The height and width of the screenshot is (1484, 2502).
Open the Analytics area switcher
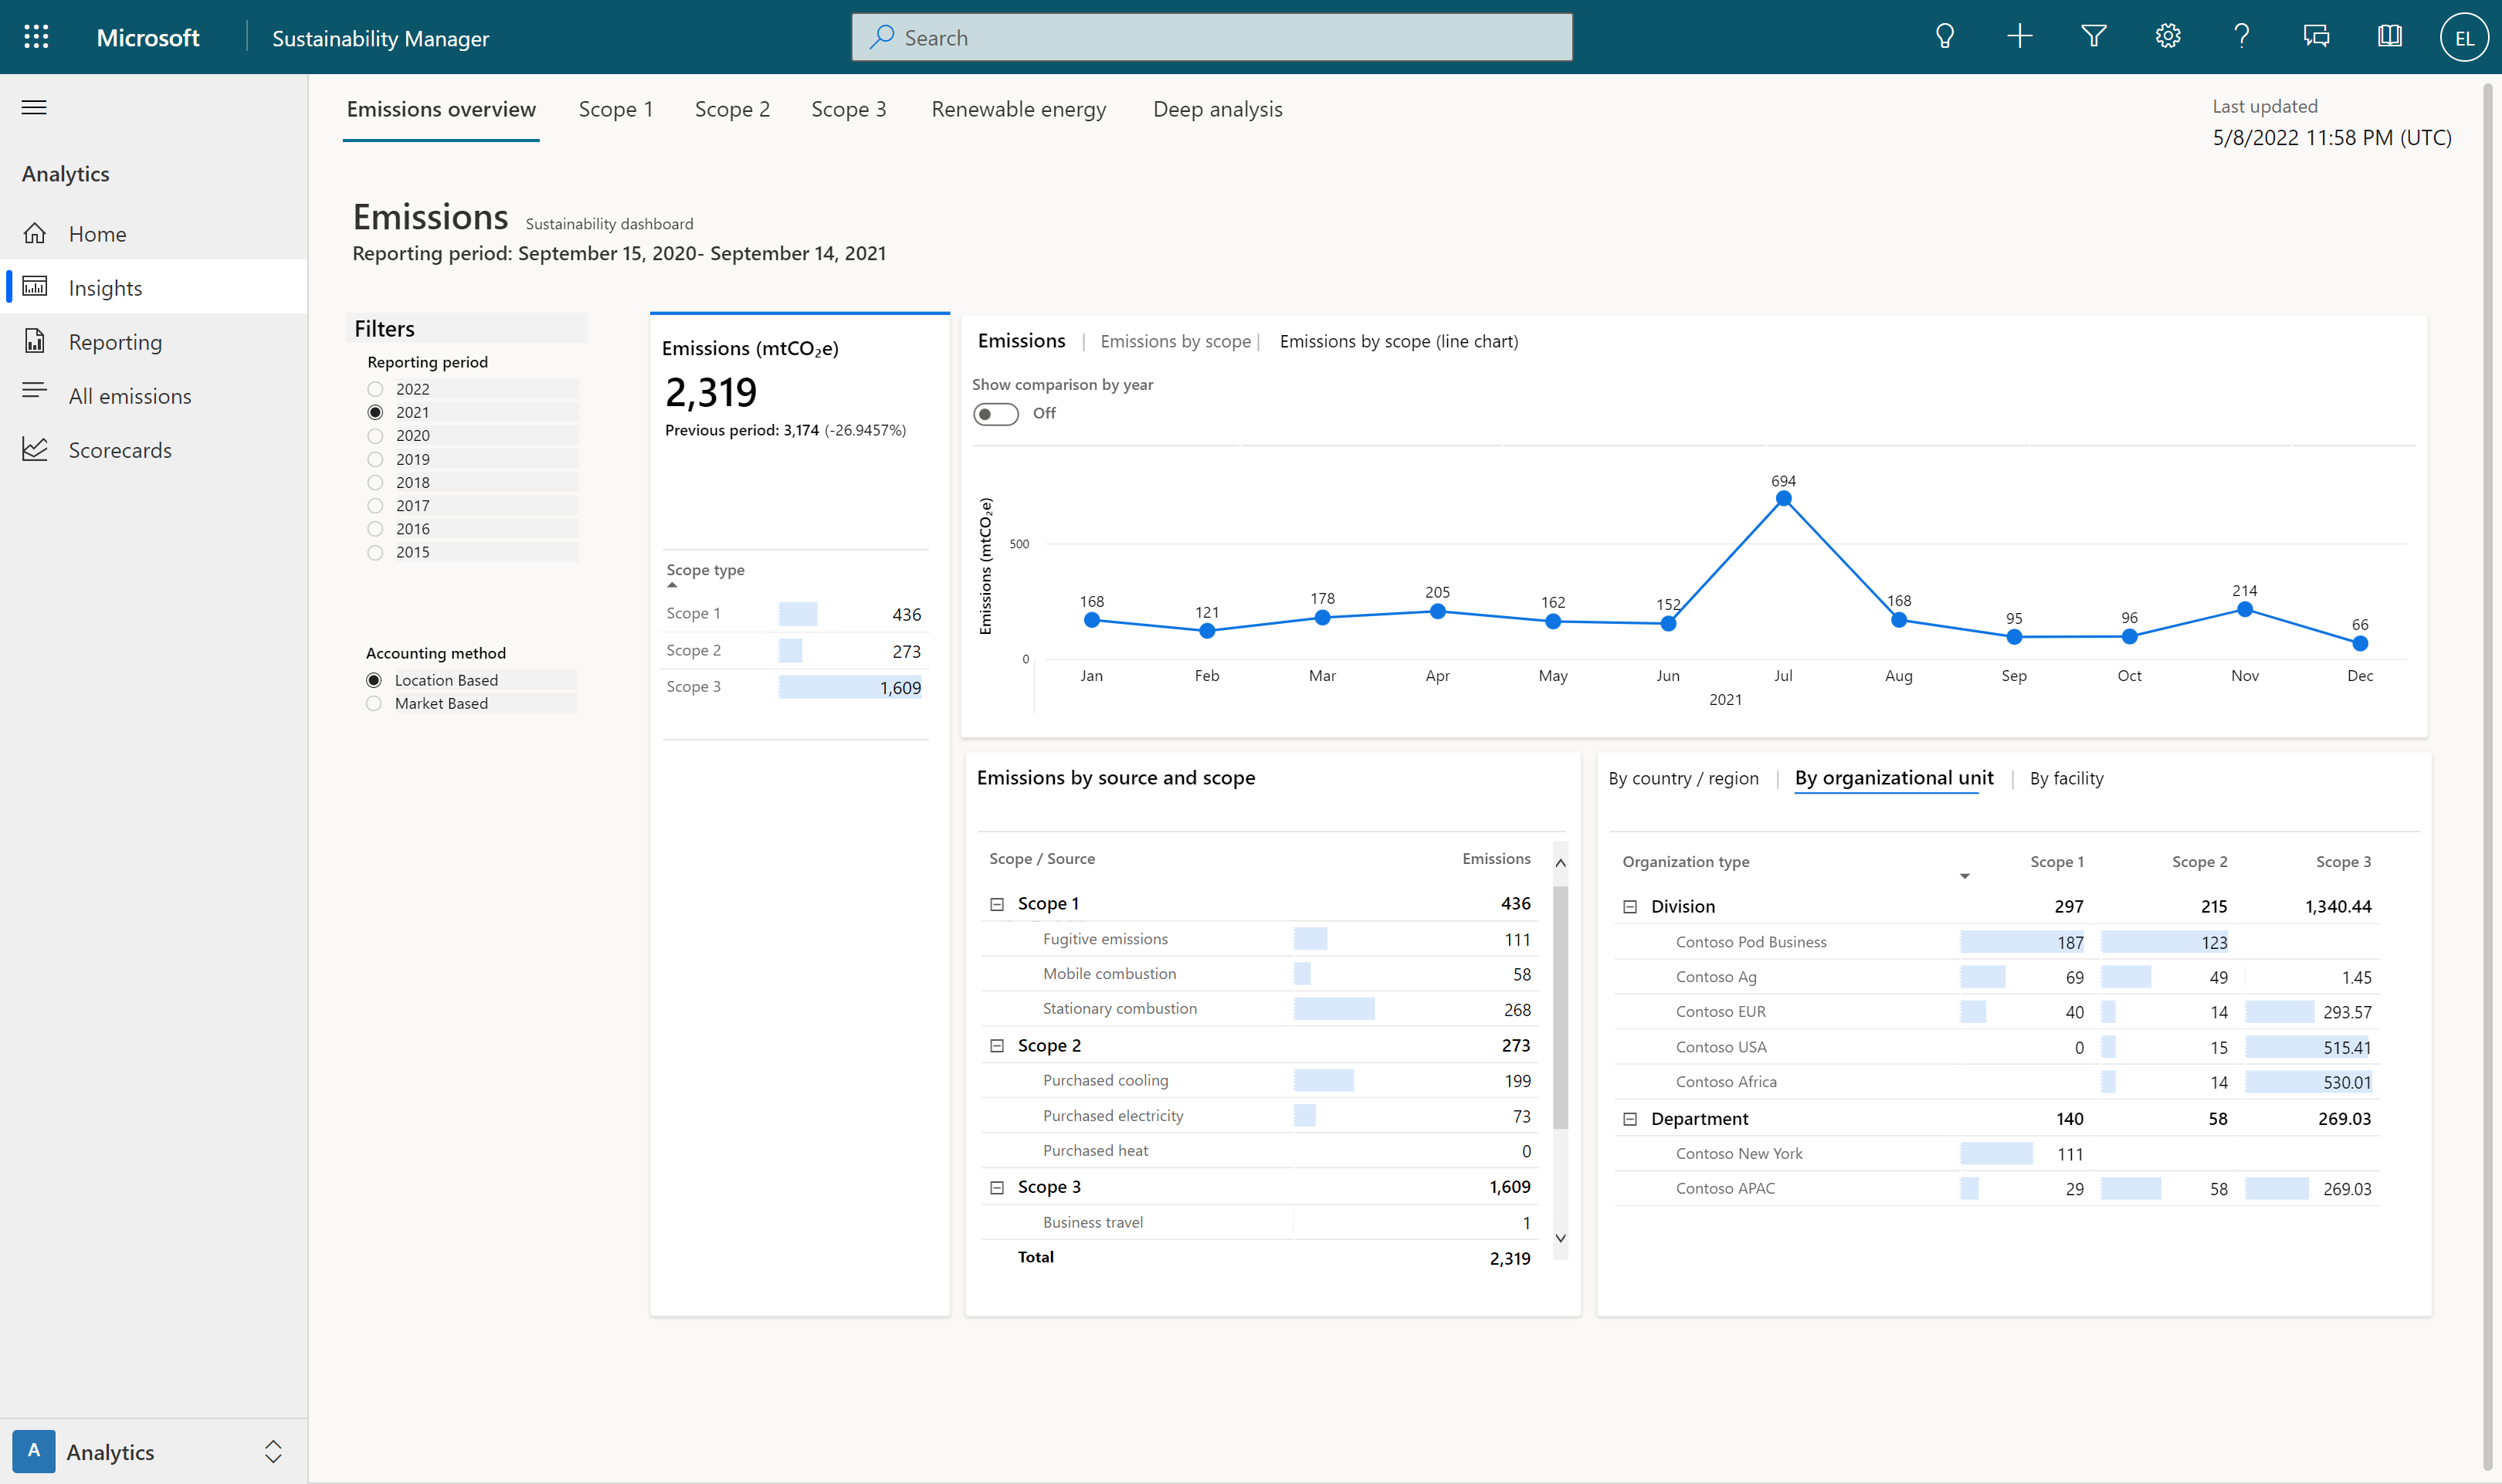(272, 1451)
